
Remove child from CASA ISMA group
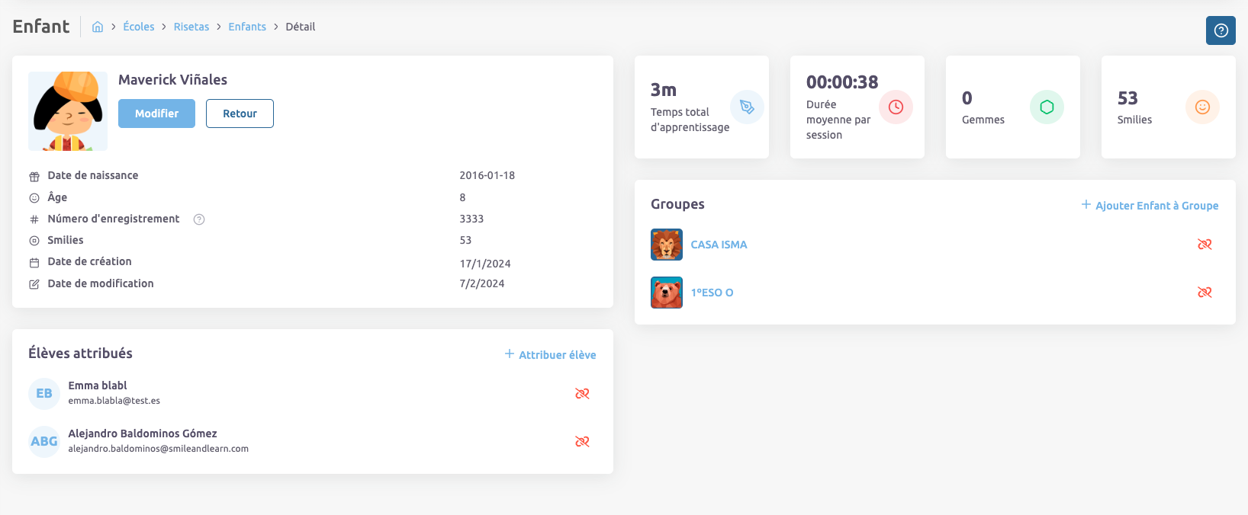click(x=1205, y=245)
